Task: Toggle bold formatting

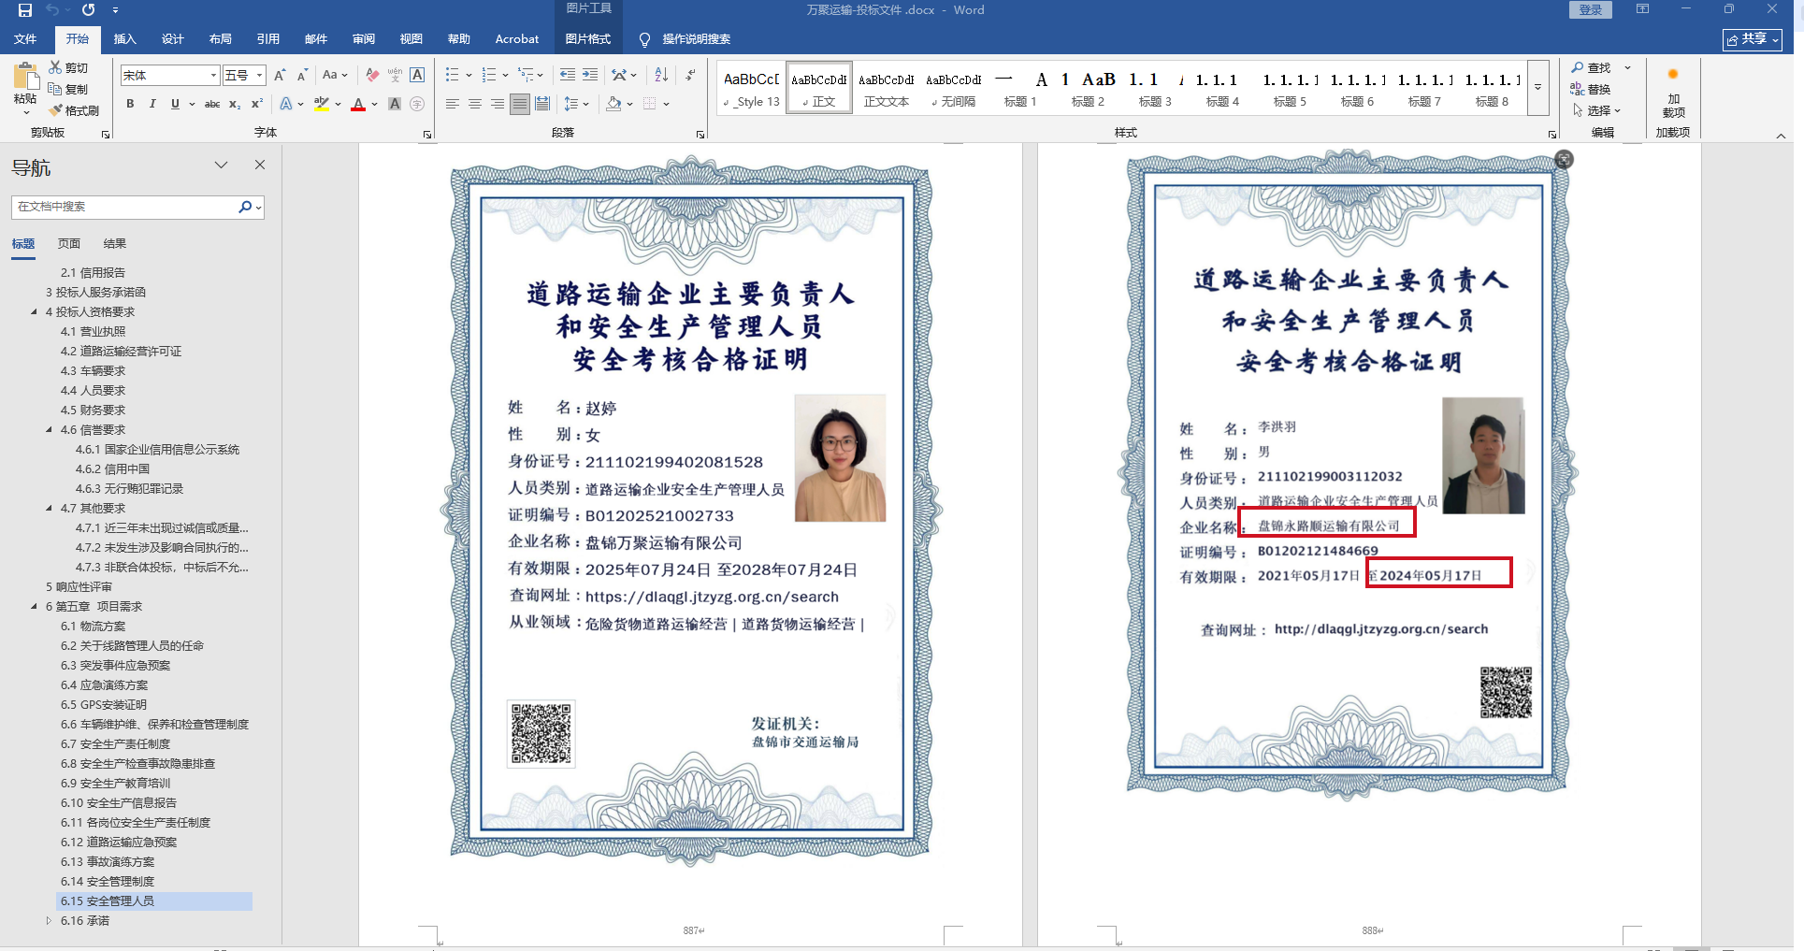Action: 130,104
